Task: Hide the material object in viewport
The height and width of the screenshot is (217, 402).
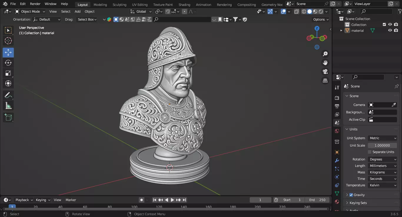Action: pyautogui.click(x=390, y=30)
